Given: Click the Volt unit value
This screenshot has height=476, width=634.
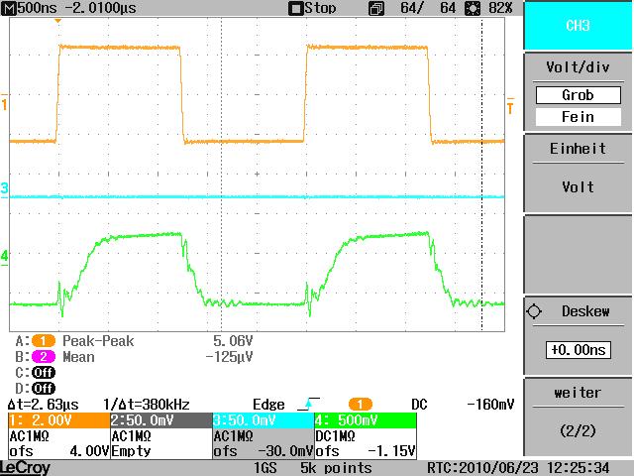Looking at the screenshot, I should [x=578, y=187].
